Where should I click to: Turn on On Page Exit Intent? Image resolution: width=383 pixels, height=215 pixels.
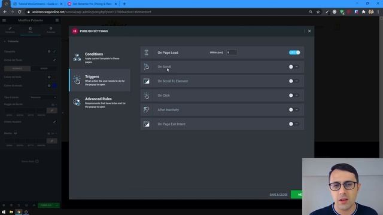294,124
